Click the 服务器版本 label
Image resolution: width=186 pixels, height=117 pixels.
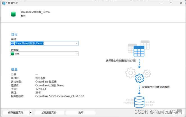tap(17, 96)
